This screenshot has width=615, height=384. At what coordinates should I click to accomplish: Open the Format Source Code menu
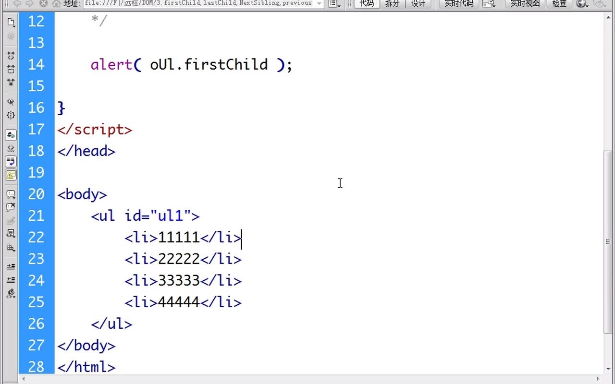pos(11,293)
